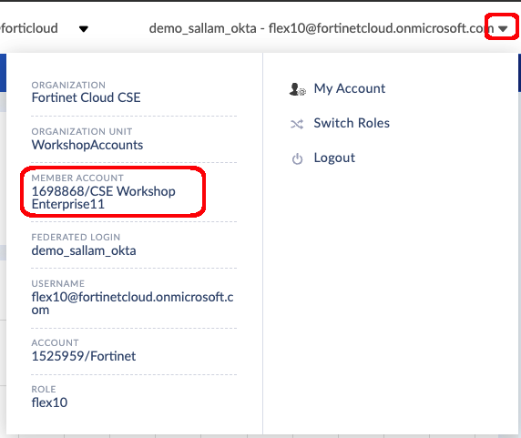Viewport: 521px width, 438px height.
Task: Click the FEDERATED LOGIN label
Action: click(x=76, y=237)
